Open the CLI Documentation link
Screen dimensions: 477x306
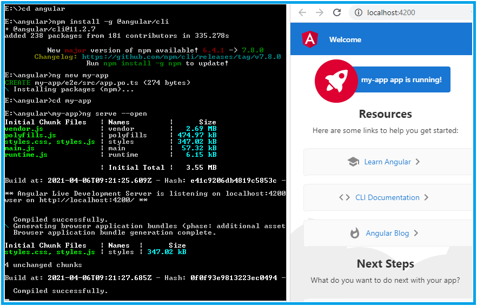387,197
